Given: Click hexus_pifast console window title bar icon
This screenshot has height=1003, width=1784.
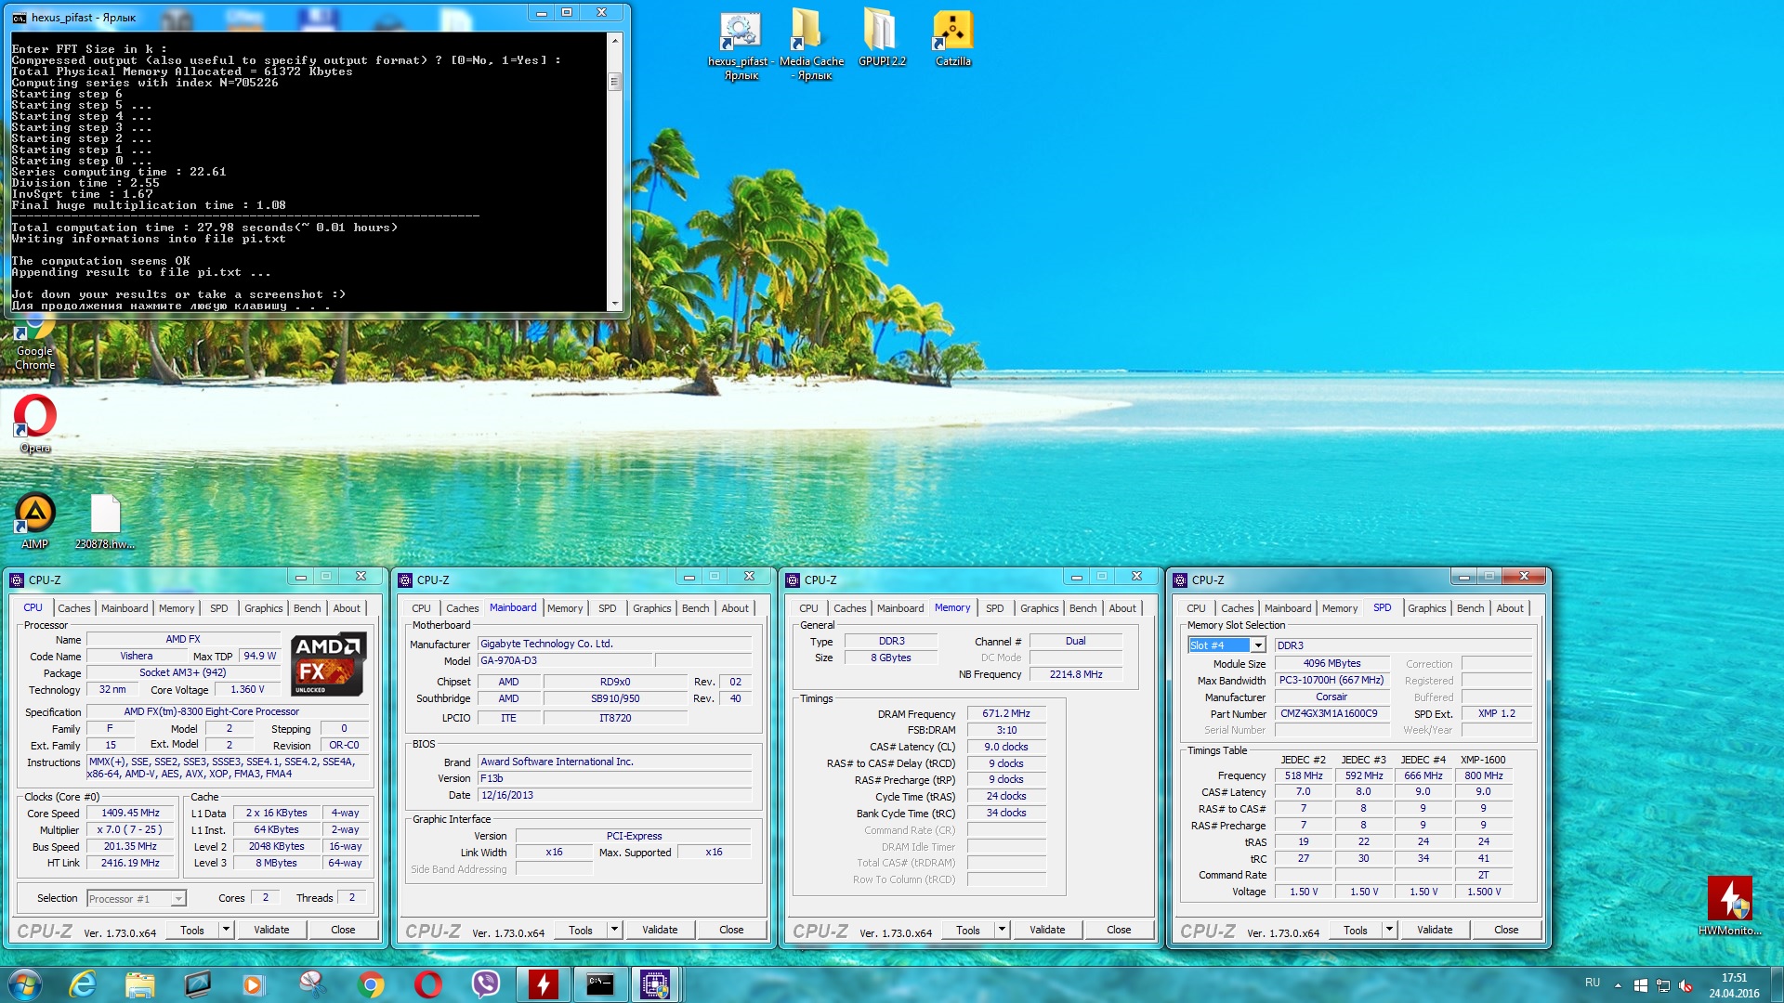Looking at the screenshot, I should tap(19, 18).
